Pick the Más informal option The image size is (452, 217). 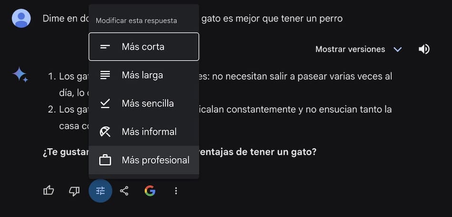(x=149, y=132)
